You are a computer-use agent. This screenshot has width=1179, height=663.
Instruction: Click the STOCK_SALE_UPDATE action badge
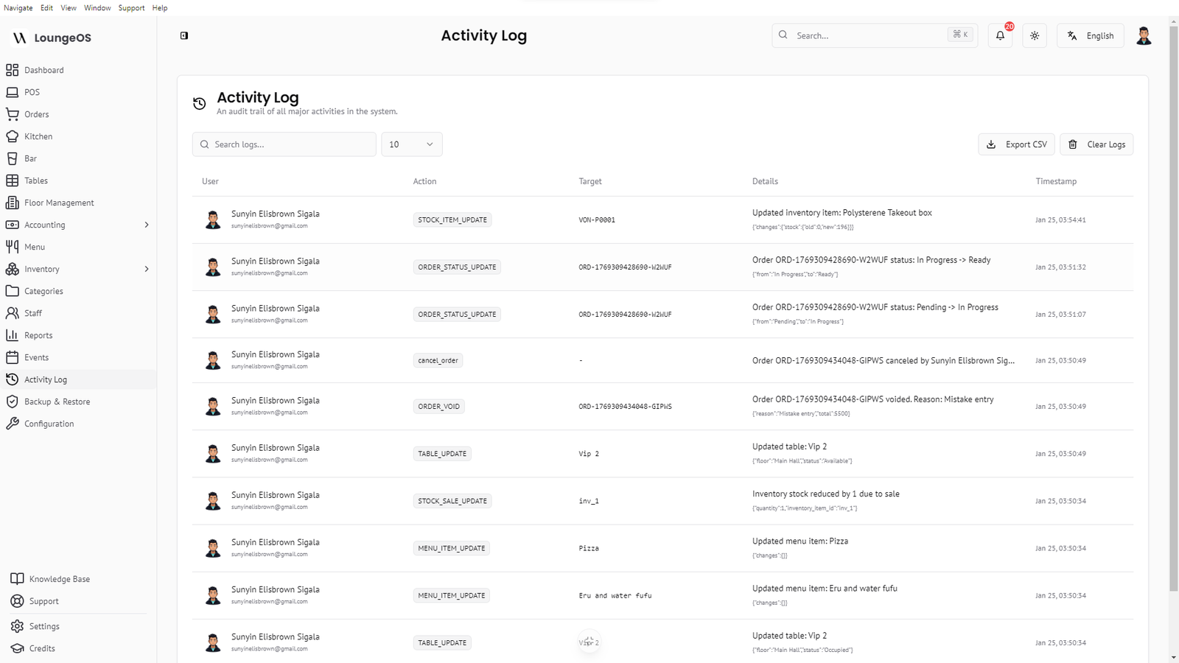point(452,501)
